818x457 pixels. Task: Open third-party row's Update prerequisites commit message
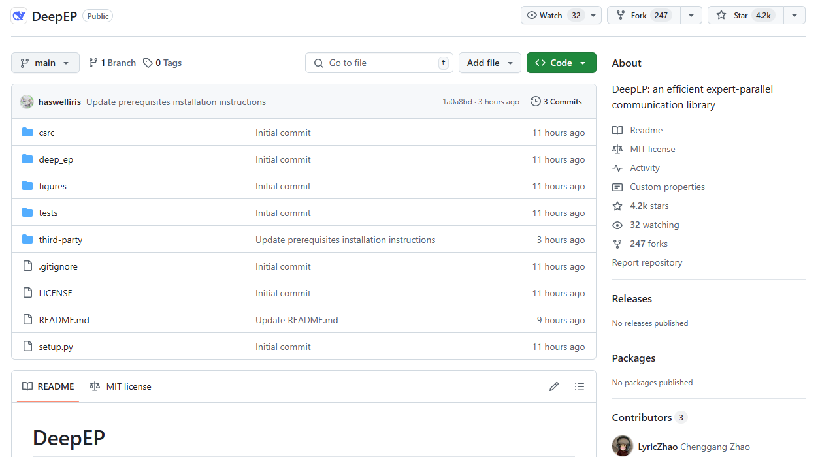345,240
